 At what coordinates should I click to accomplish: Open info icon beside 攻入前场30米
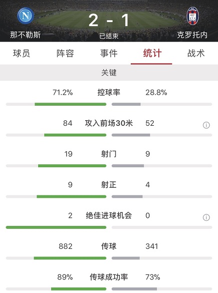pyautogui.click(x=206, y=125)
